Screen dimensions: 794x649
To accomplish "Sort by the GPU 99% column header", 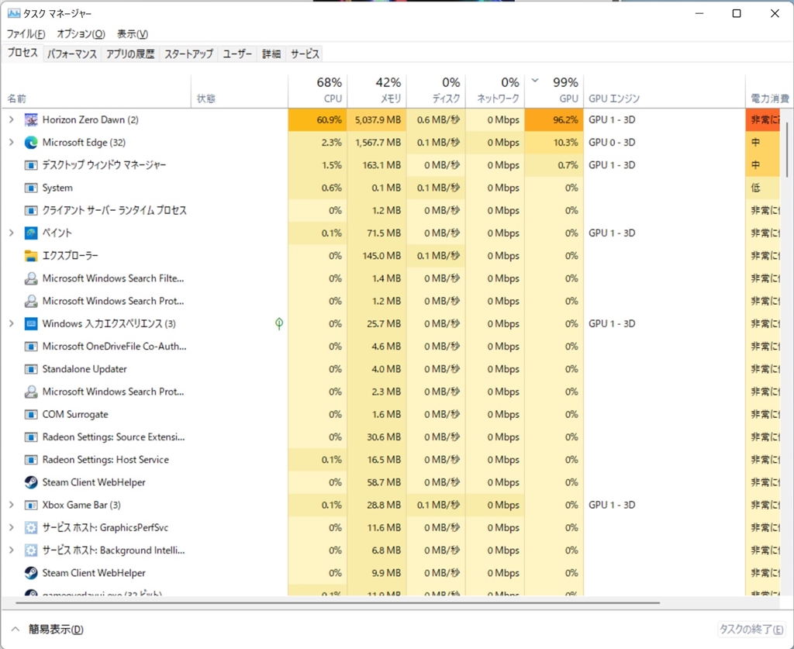I will click(554, 91).
